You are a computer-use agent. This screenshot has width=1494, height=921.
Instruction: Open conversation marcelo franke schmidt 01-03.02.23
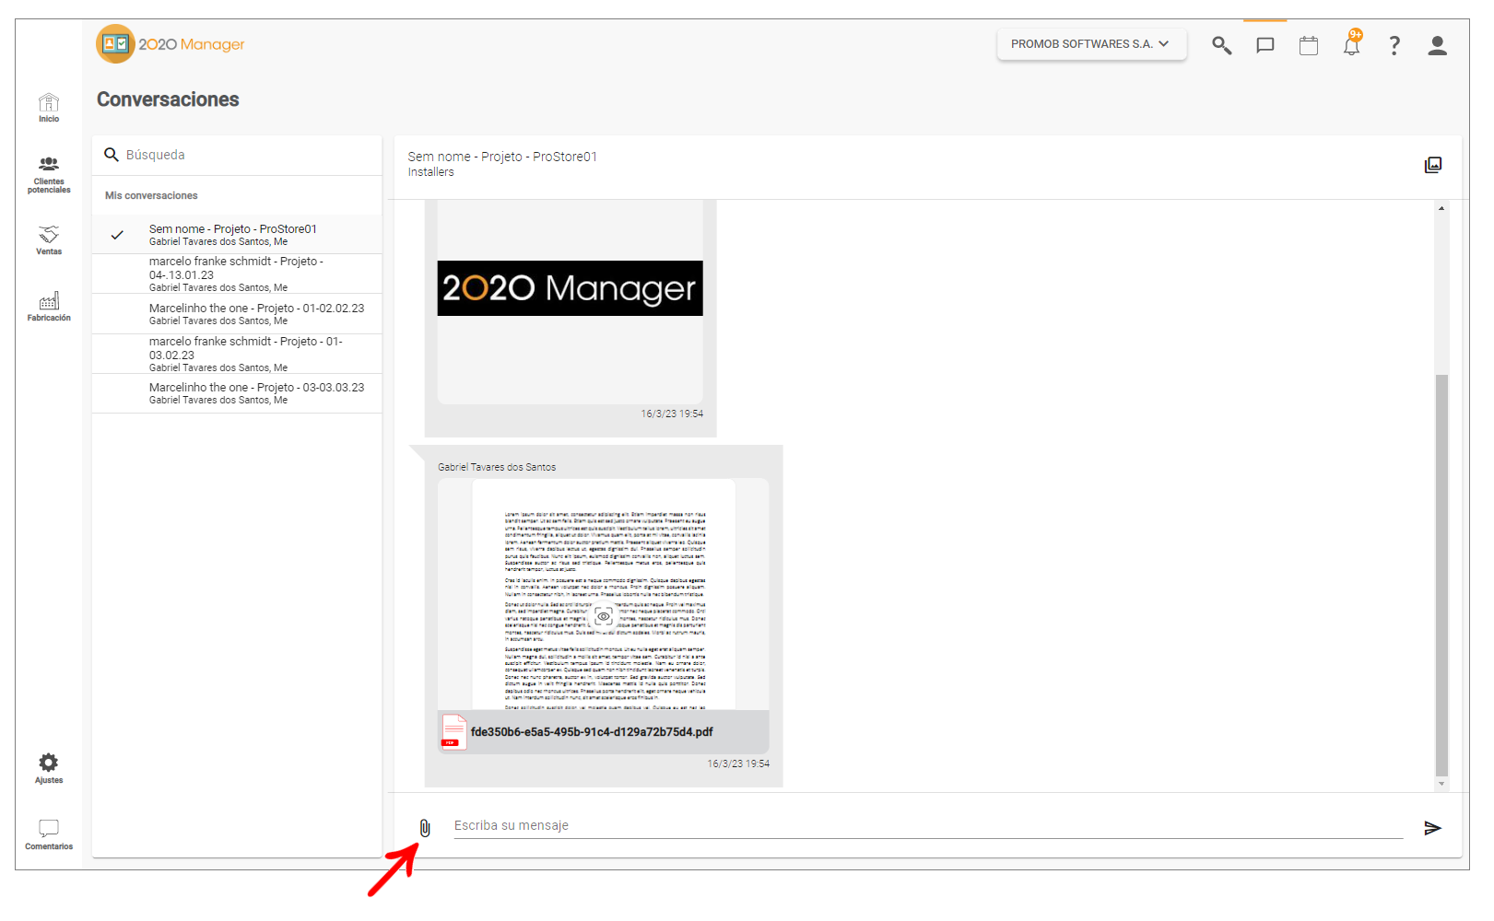237,354
